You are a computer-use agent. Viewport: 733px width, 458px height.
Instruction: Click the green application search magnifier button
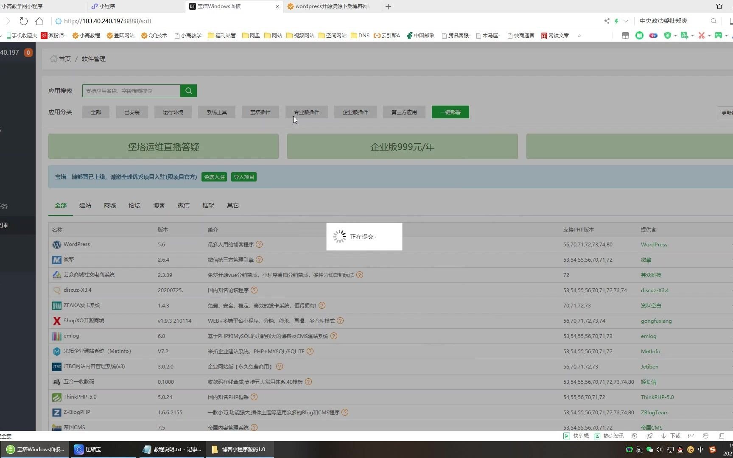(188, 91)
